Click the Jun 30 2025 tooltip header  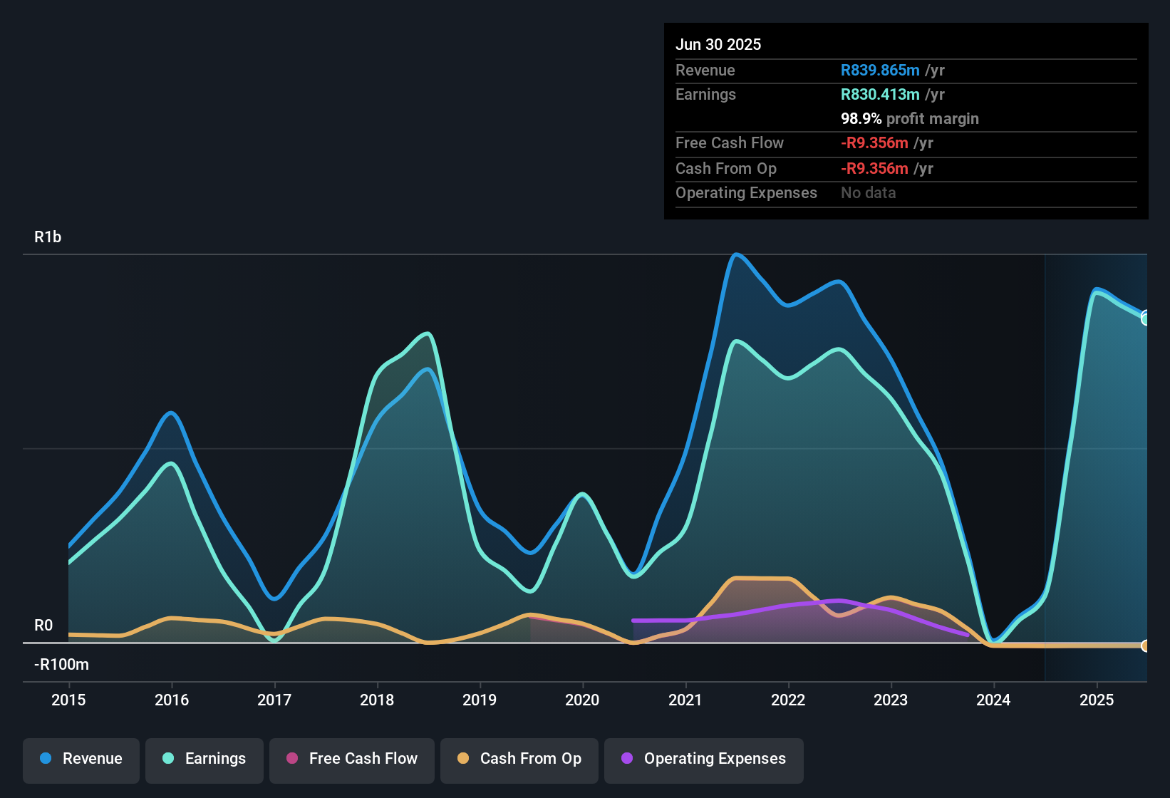tap(718, 45)
